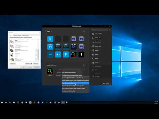Click the More Actions button
This screenshot has width=159, height=119.
[106, 84]
